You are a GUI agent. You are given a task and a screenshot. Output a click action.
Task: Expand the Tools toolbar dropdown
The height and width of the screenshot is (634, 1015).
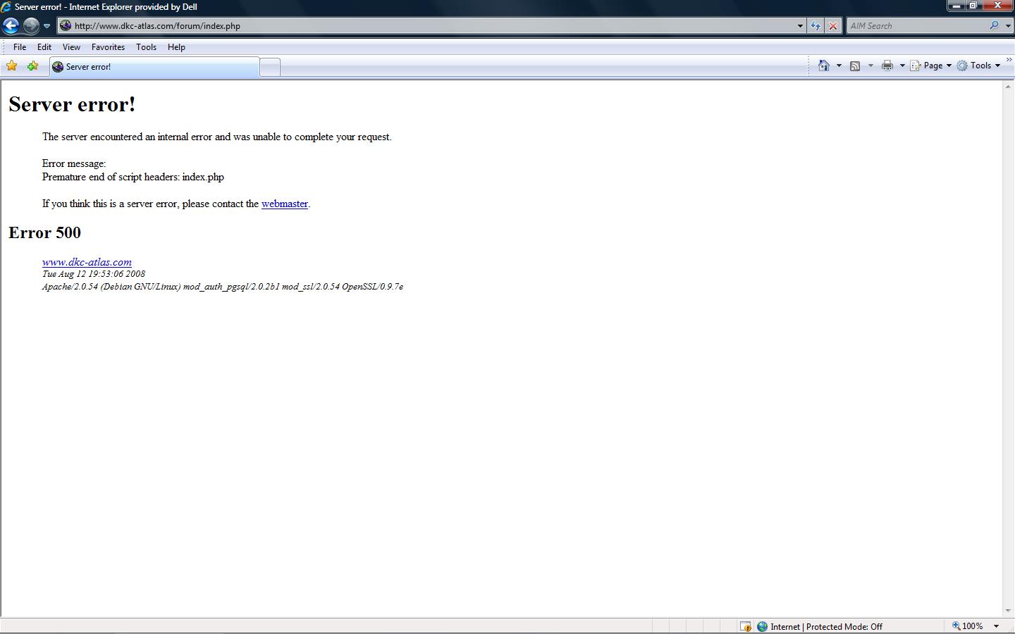coord(979,66)
